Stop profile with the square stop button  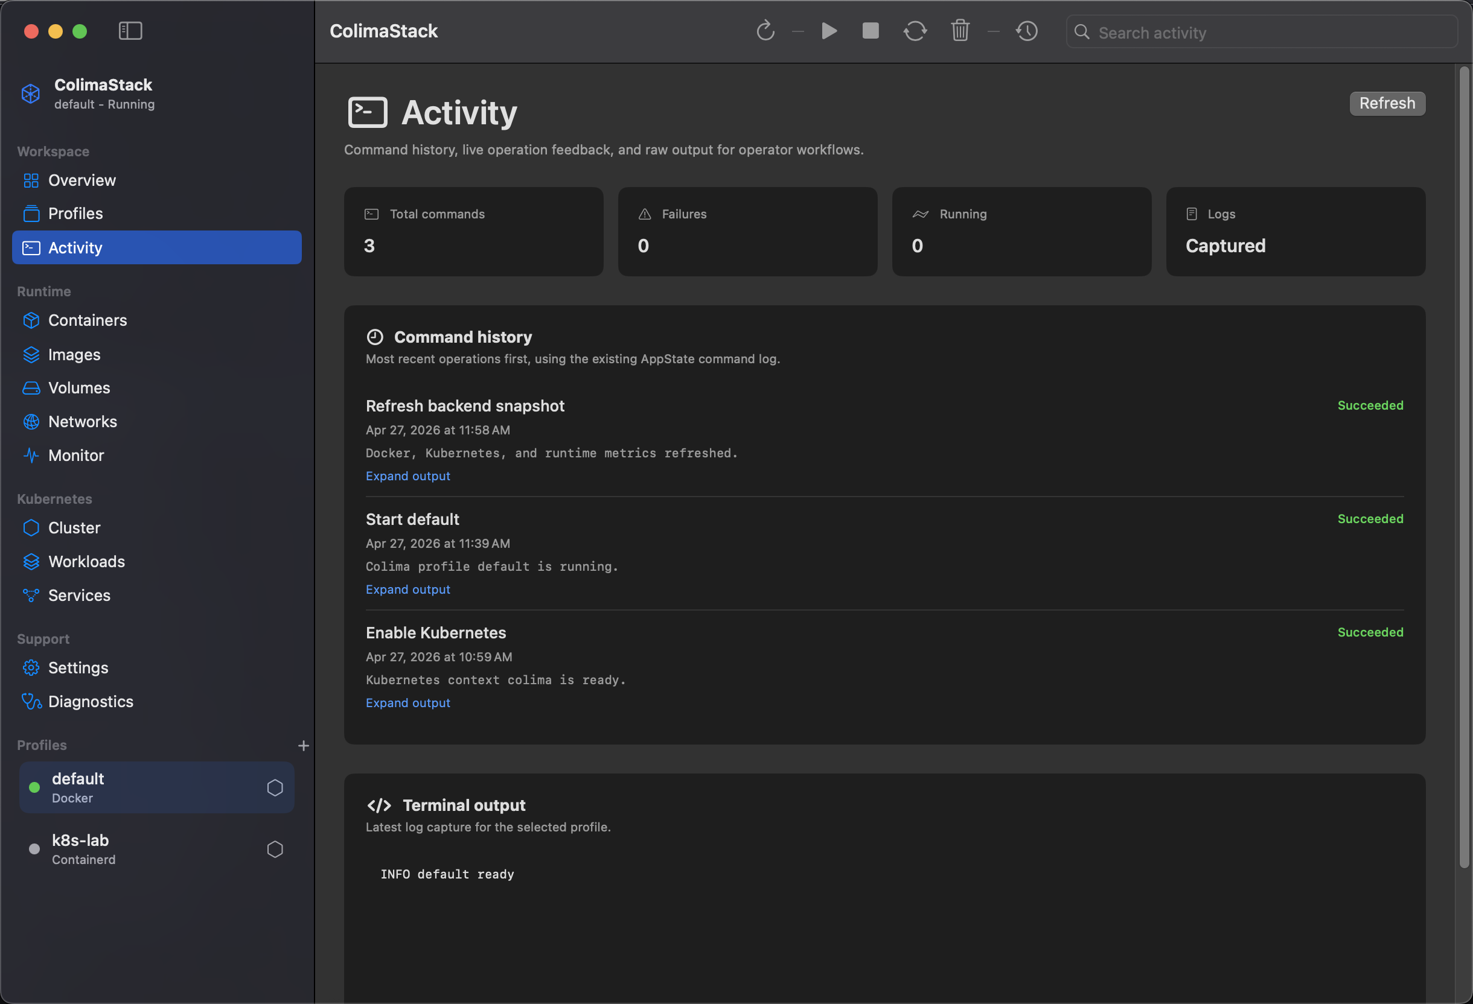pos(871,31)
